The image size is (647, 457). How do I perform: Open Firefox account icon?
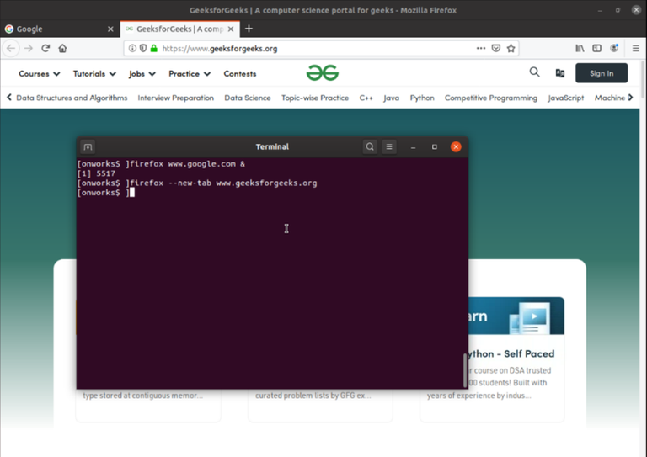click(614, 48)
